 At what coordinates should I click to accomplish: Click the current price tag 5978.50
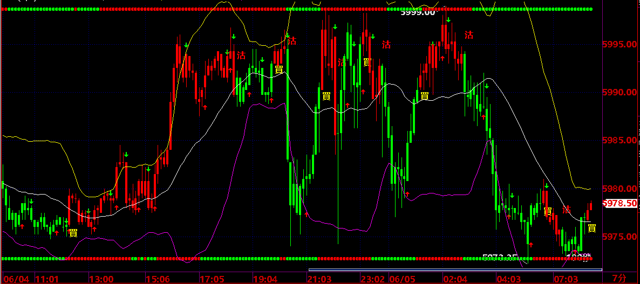[619, 203]
